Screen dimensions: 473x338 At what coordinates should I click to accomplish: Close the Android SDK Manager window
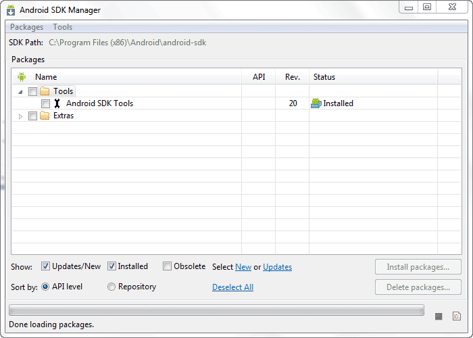(x=452, y=7)
